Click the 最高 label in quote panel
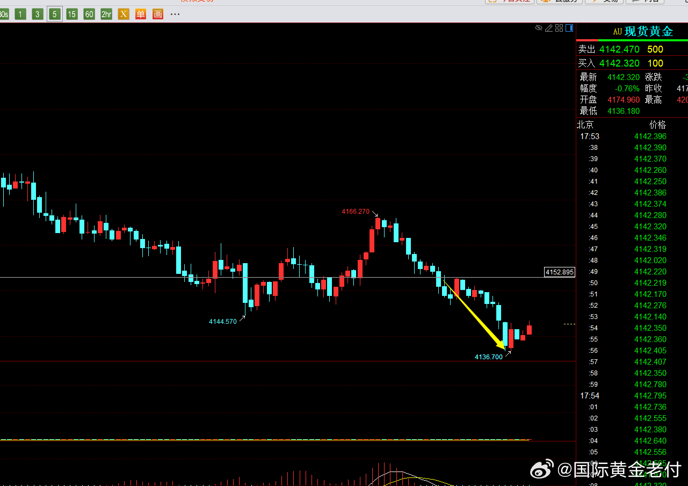The width and height of the screenshot is (688, 486). (654, 100)
